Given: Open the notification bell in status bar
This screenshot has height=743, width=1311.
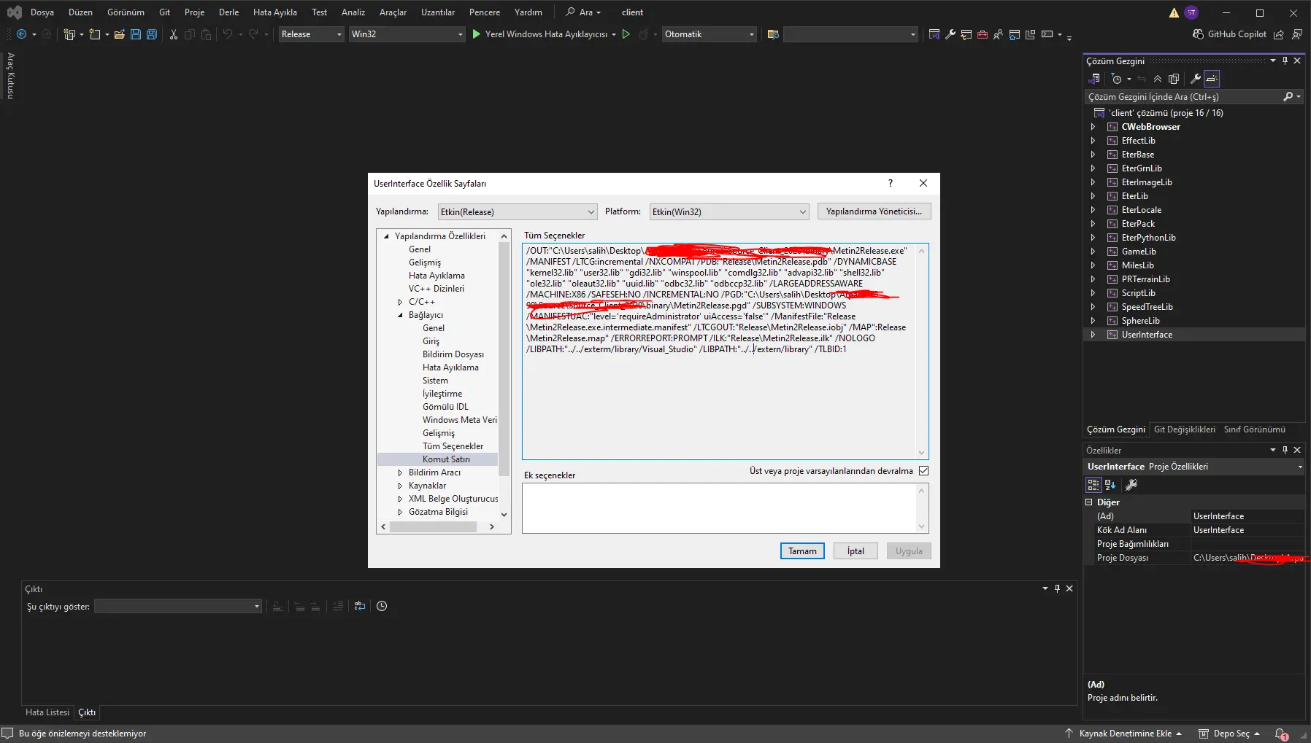Looking at the screenshot, I should pos(1281,734).
